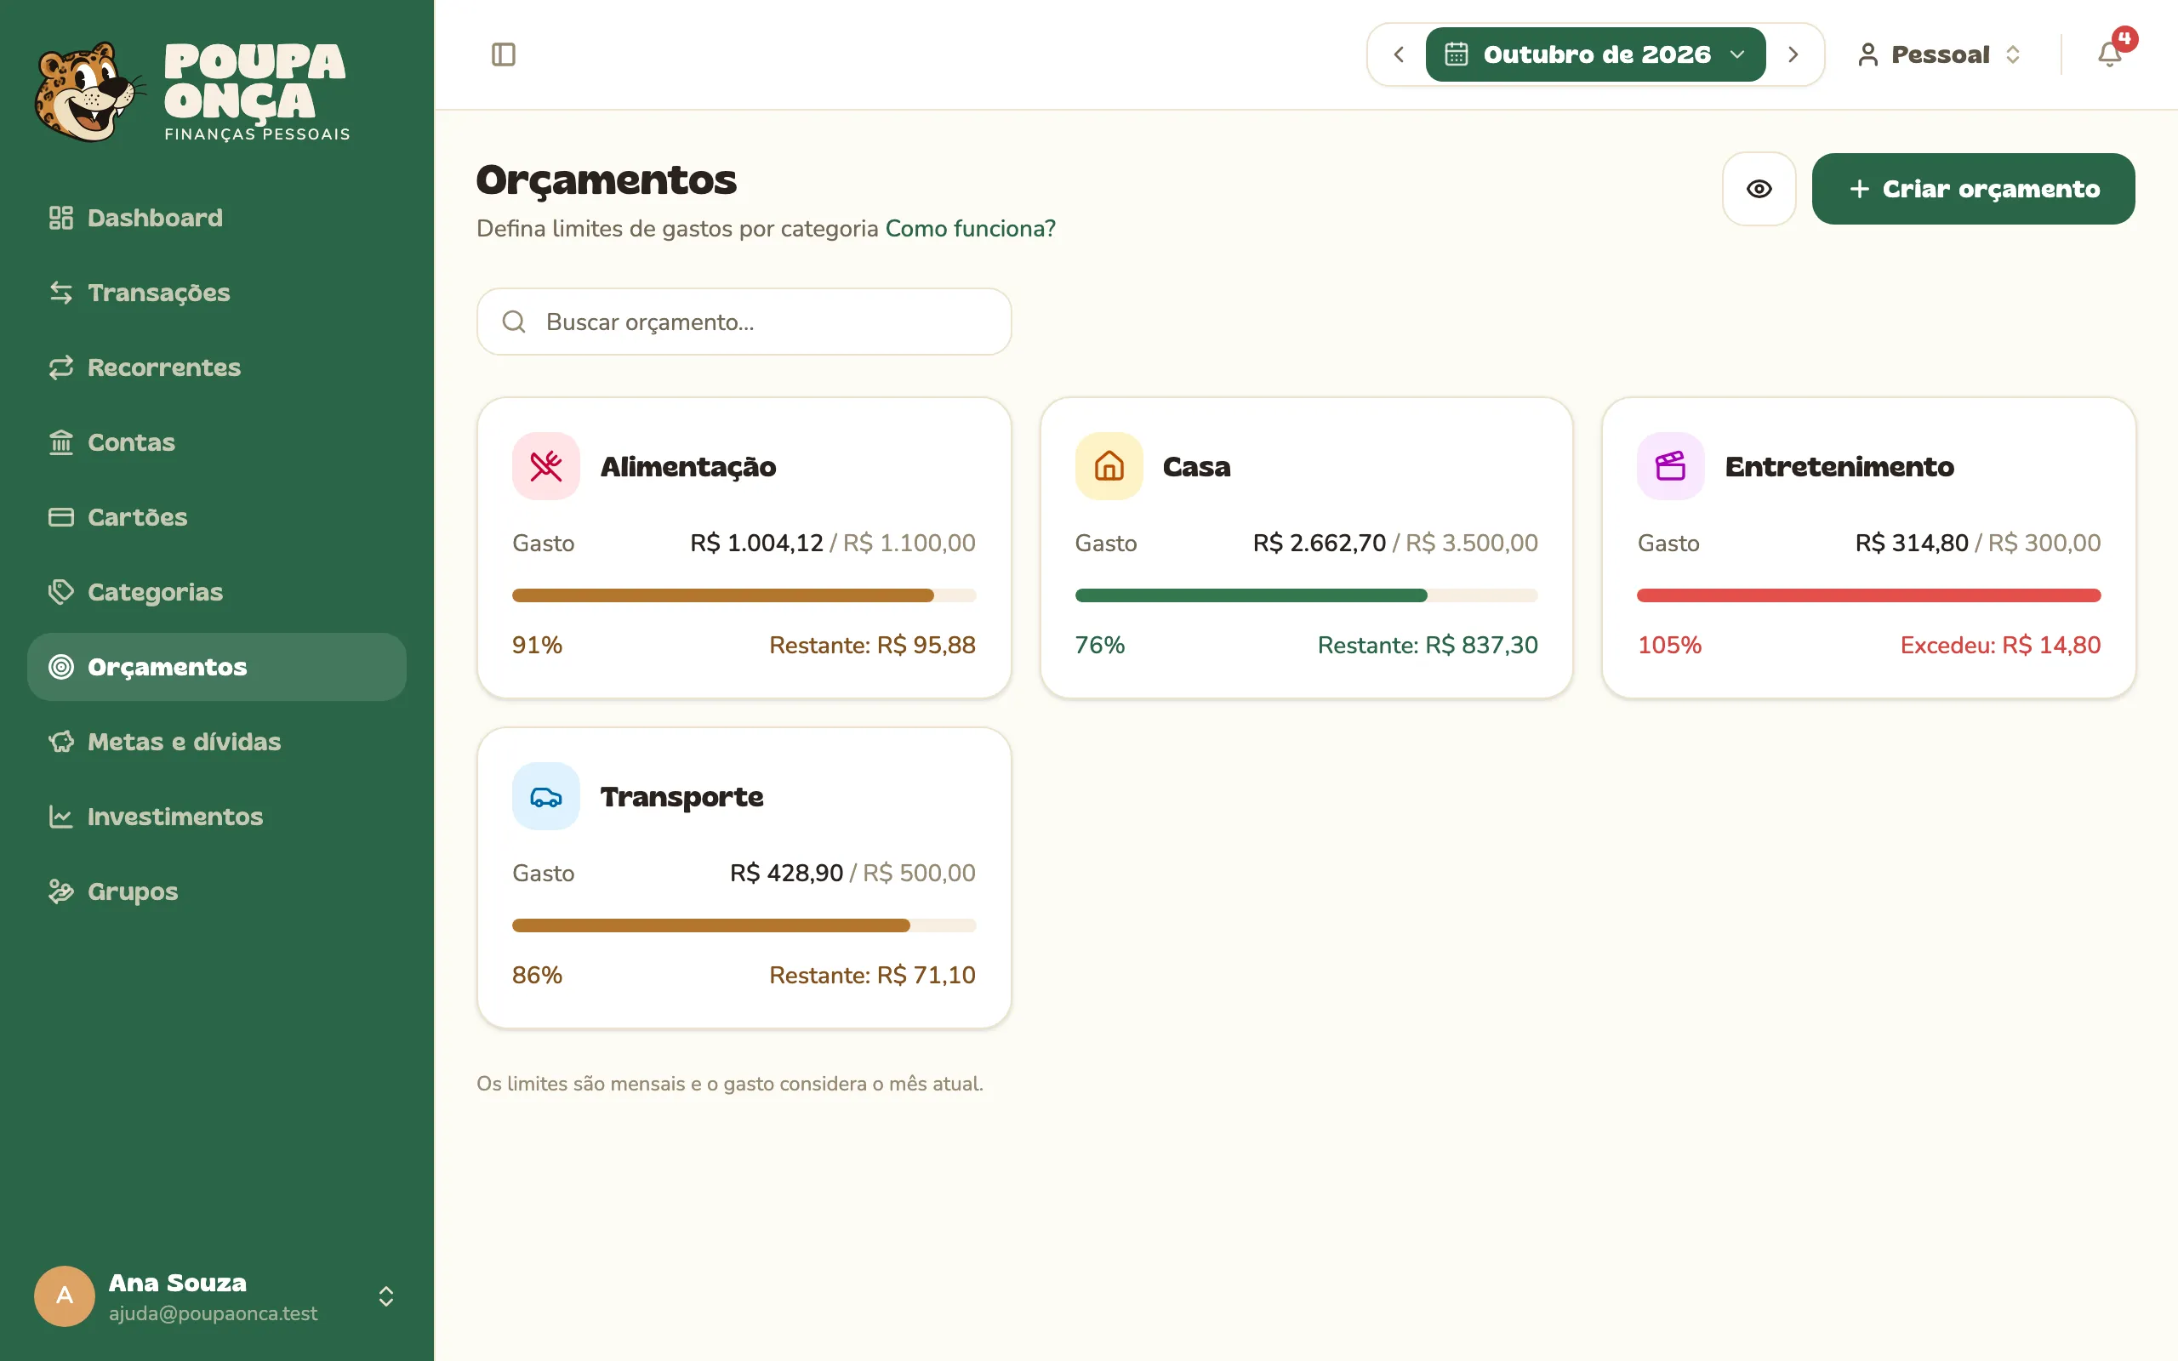Open the Transporte budget card title

(681, 797)
